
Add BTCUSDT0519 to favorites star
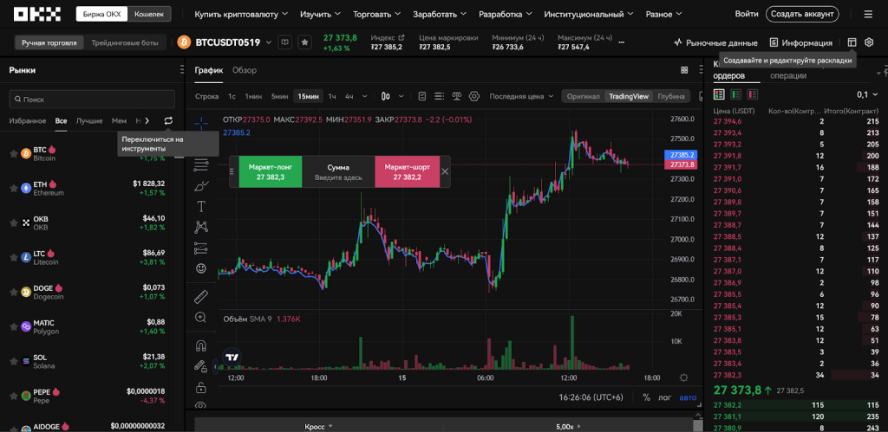coord(304,42)
